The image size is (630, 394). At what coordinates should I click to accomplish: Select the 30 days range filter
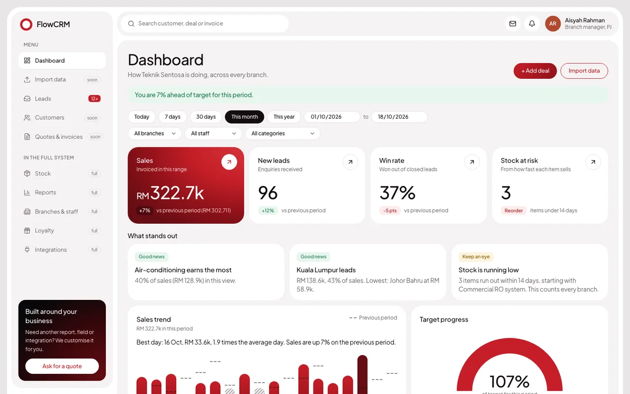pyautogui.click(x=206, y=117)
